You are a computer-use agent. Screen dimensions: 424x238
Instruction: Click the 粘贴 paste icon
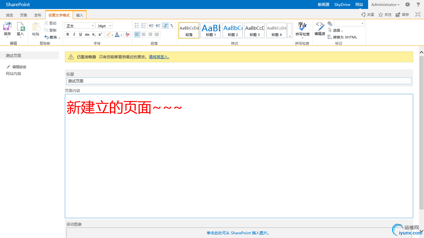click(x=36, y=27)
